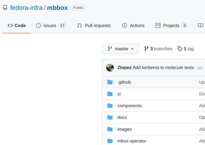Open the fedora-infra organization link

26,8
